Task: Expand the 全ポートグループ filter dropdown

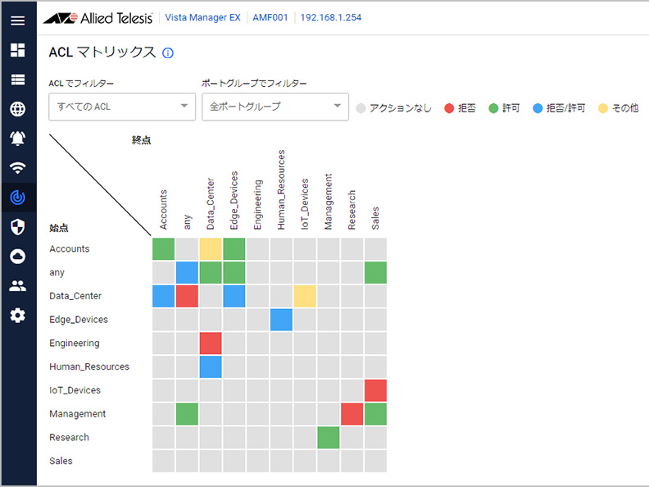Action: (275, 107)
